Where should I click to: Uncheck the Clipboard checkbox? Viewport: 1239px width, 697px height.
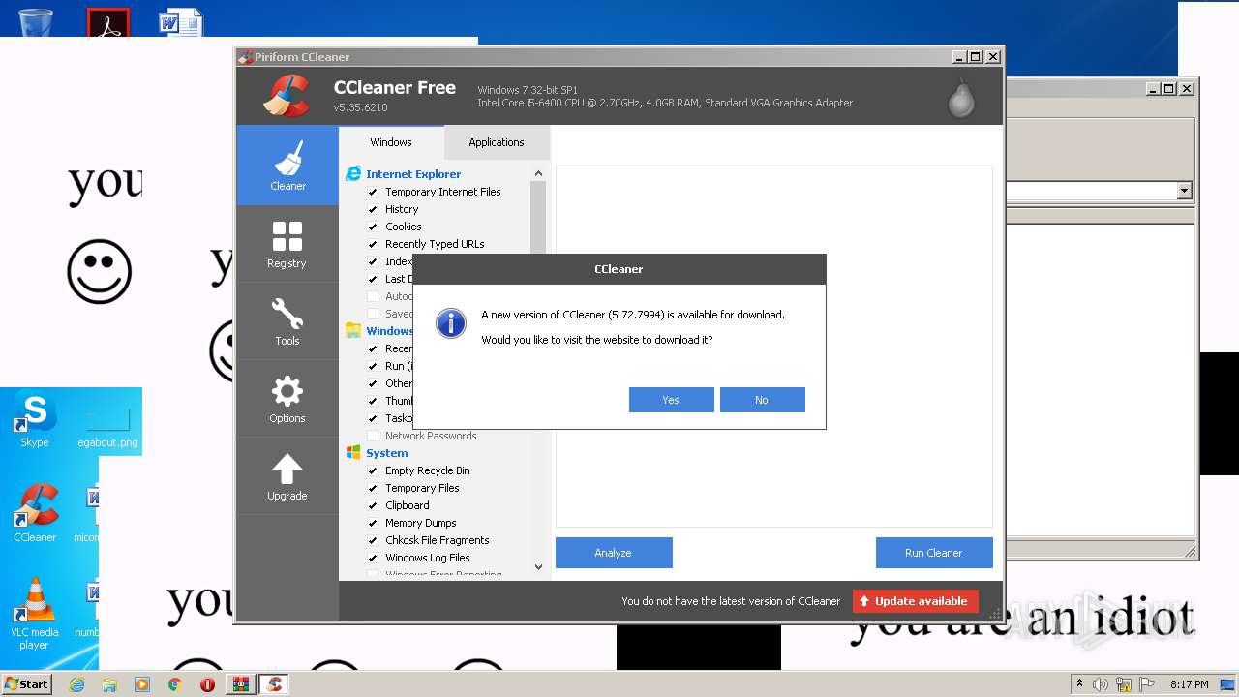tap(373, 505)
